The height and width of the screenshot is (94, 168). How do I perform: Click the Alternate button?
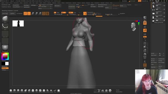(5, 68)
